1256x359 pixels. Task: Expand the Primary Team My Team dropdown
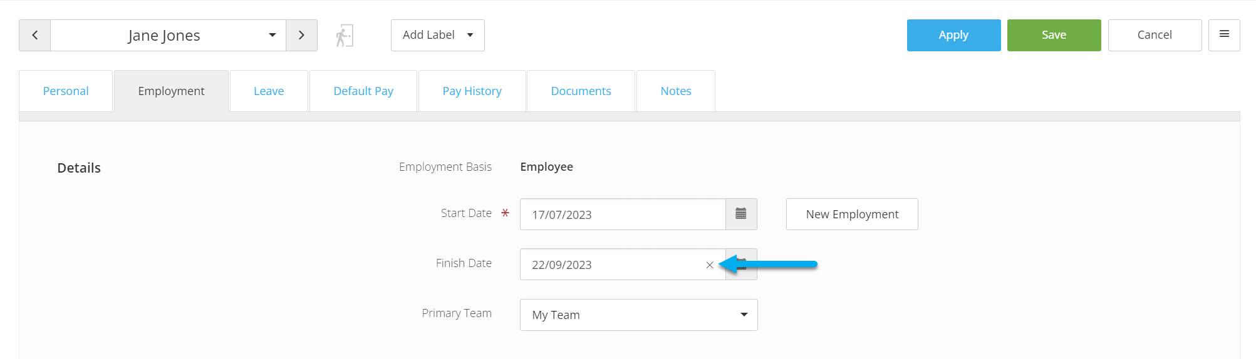click(x=638, y=315)
